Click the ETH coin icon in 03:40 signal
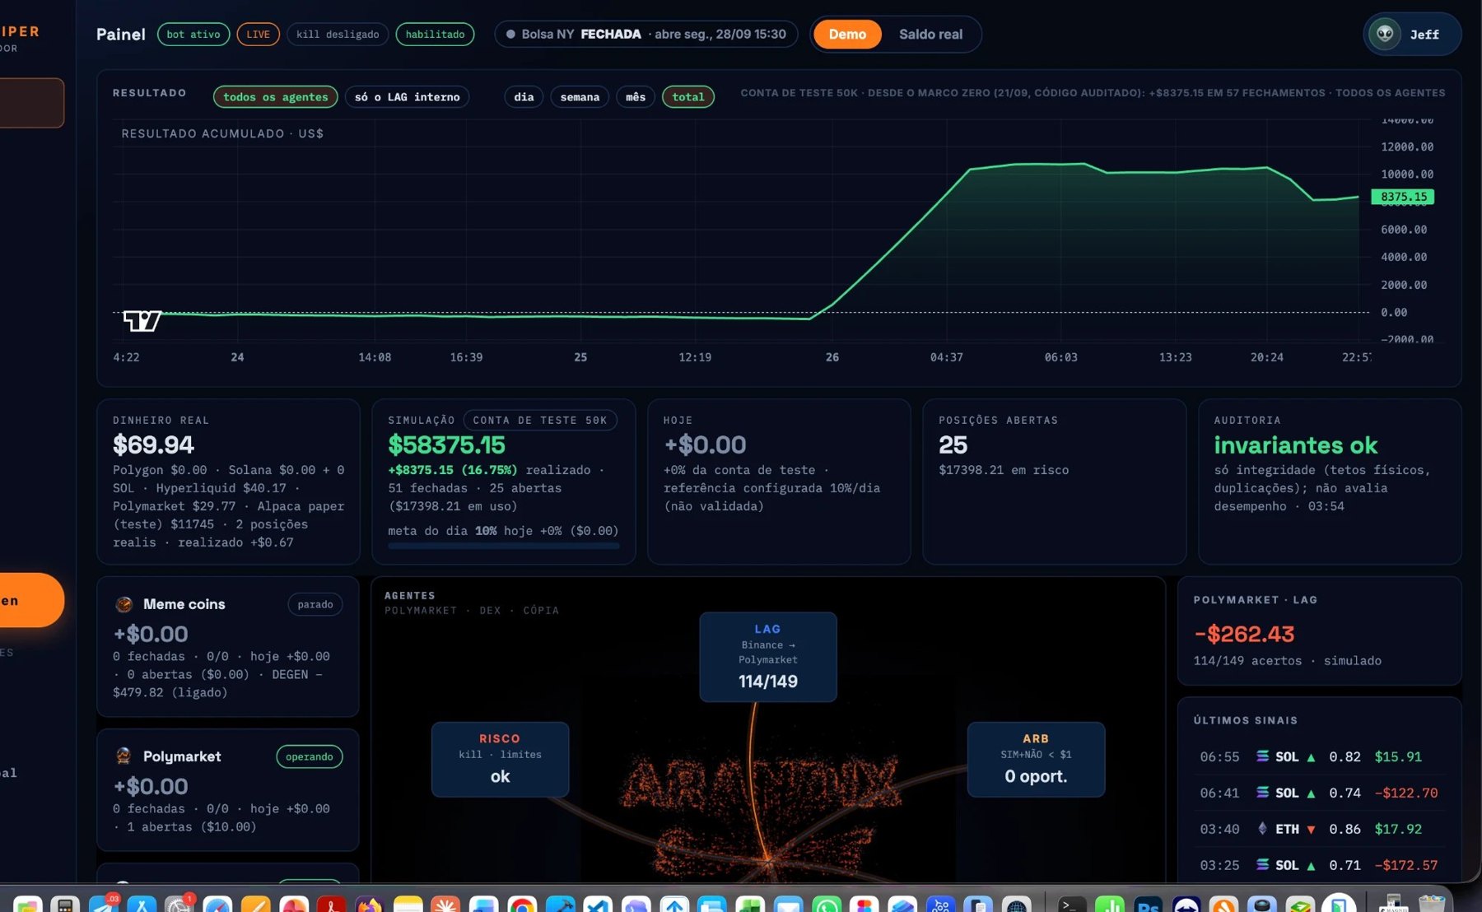The height and width of the screenshot is (912, 1482). [x=1262, y=828]
